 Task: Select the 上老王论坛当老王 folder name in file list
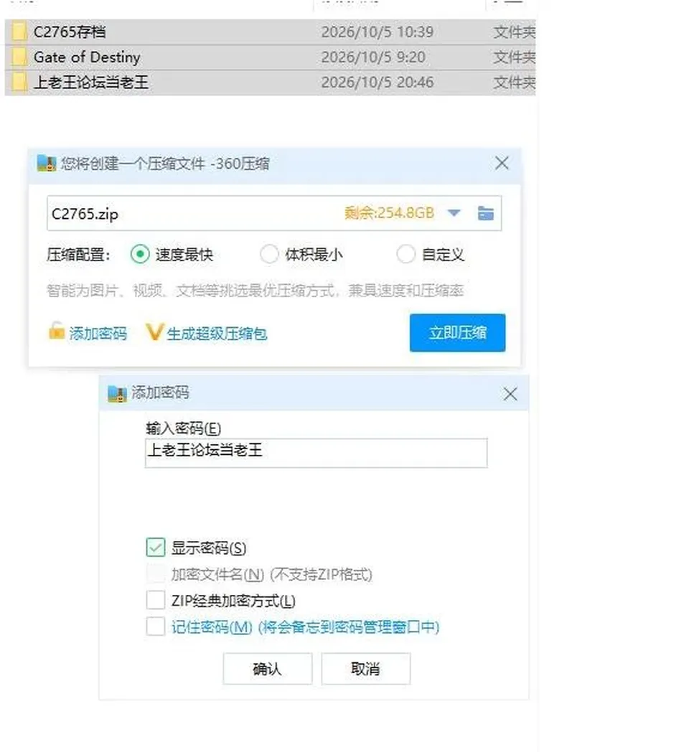point(90,82)
